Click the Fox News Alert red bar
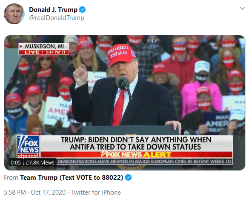The image size is (252, 201). pyautogui.click(x=136, y=155)
